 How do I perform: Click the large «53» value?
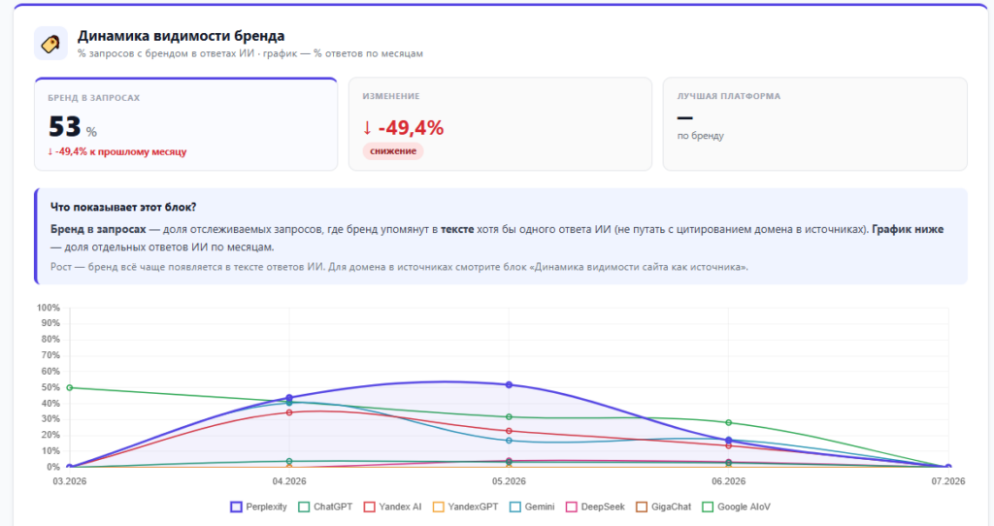(65, 127)
